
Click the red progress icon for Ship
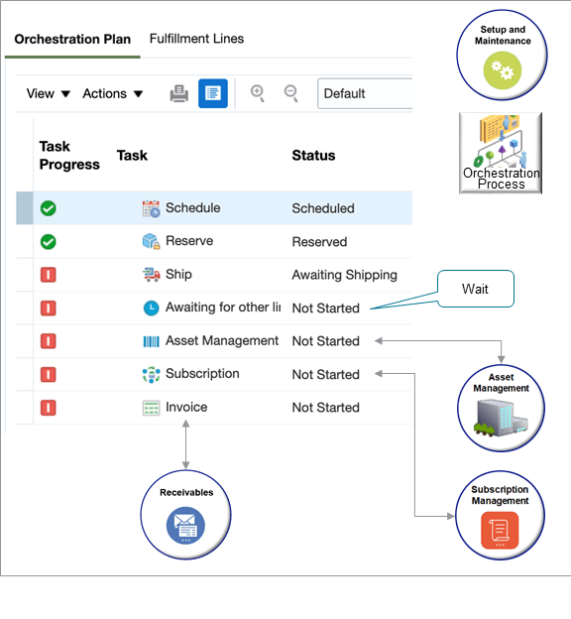click(x=49, y=275)
